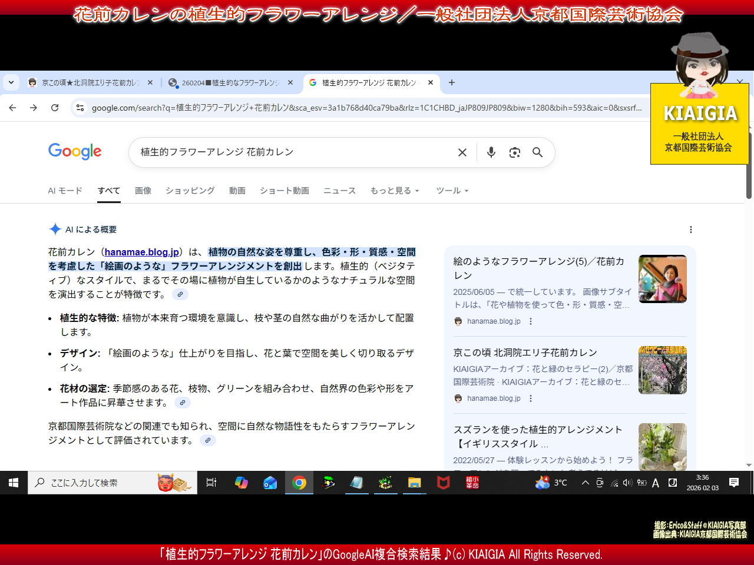Close the 京この頃★北洞院エリ子 tab
This screenshot has width=754, height=565.
150,83
